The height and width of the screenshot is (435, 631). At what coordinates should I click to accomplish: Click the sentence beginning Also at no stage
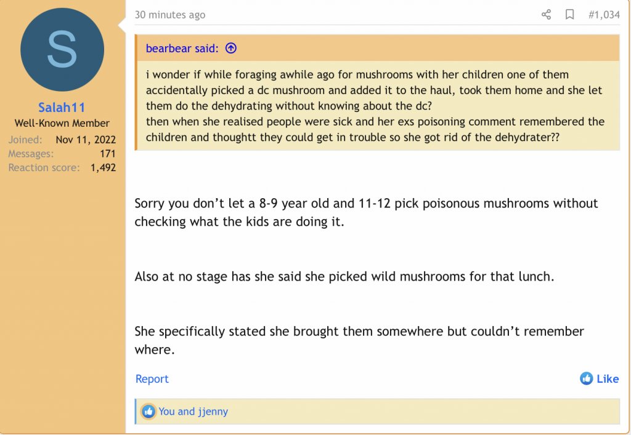coord(344,276)
